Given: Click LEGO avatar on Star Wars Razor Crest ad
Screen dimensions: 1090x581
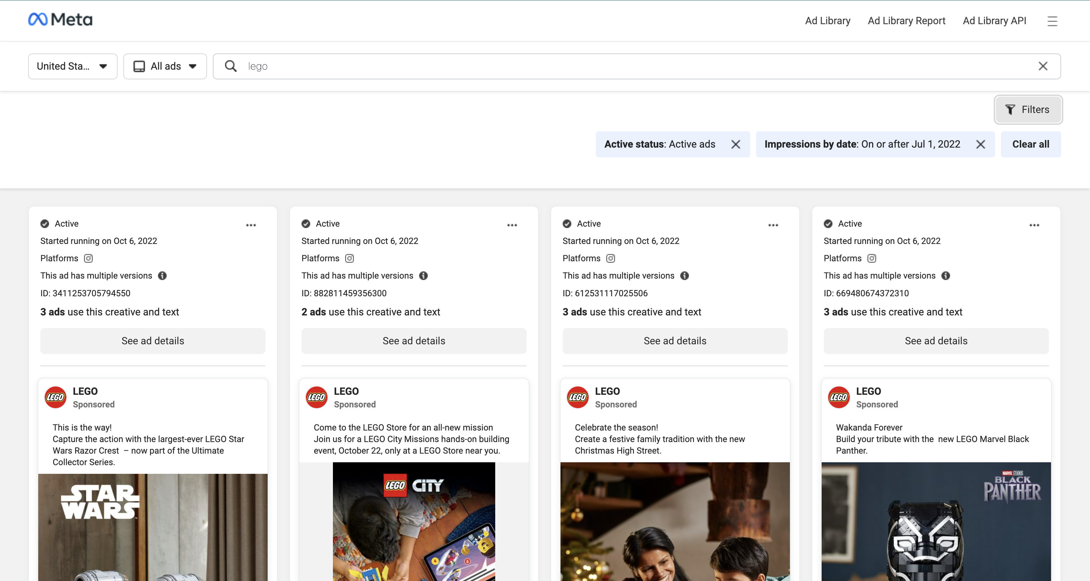Looking at the screenshot, I should 56,397.
